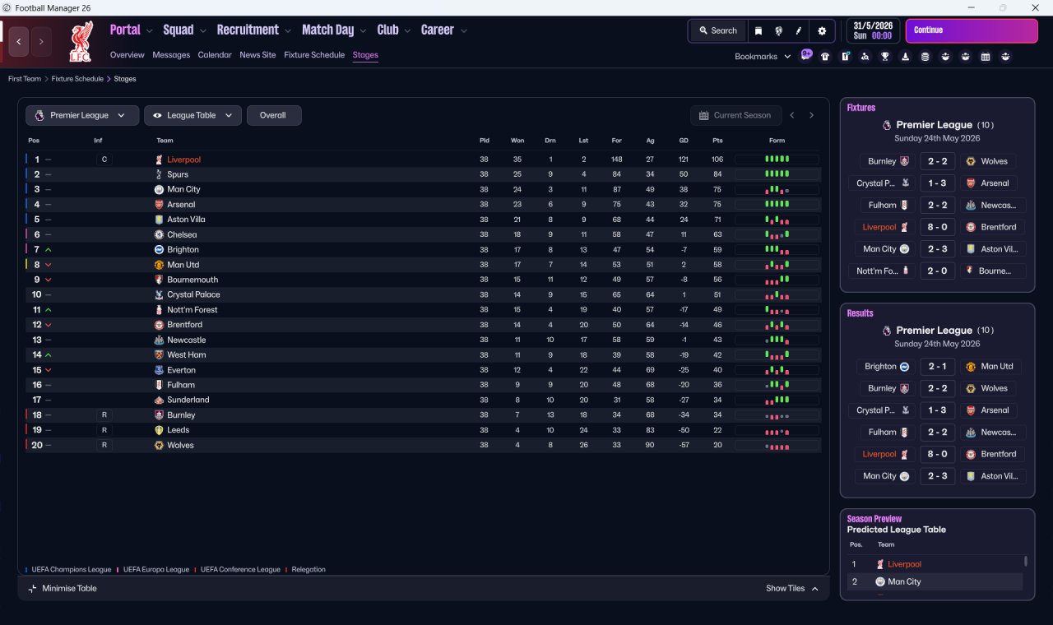Viewport: 1053px width, 625px height.
Task: Click the Liverpool LFC crest in header
Action: click(x=81, y=42)
